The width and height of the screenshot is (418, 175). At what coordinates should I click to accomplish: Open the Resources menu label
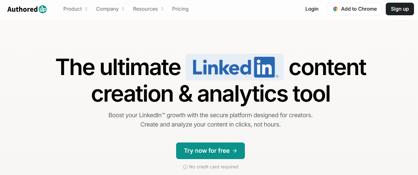pyautogui.click(x=145, y=9)
